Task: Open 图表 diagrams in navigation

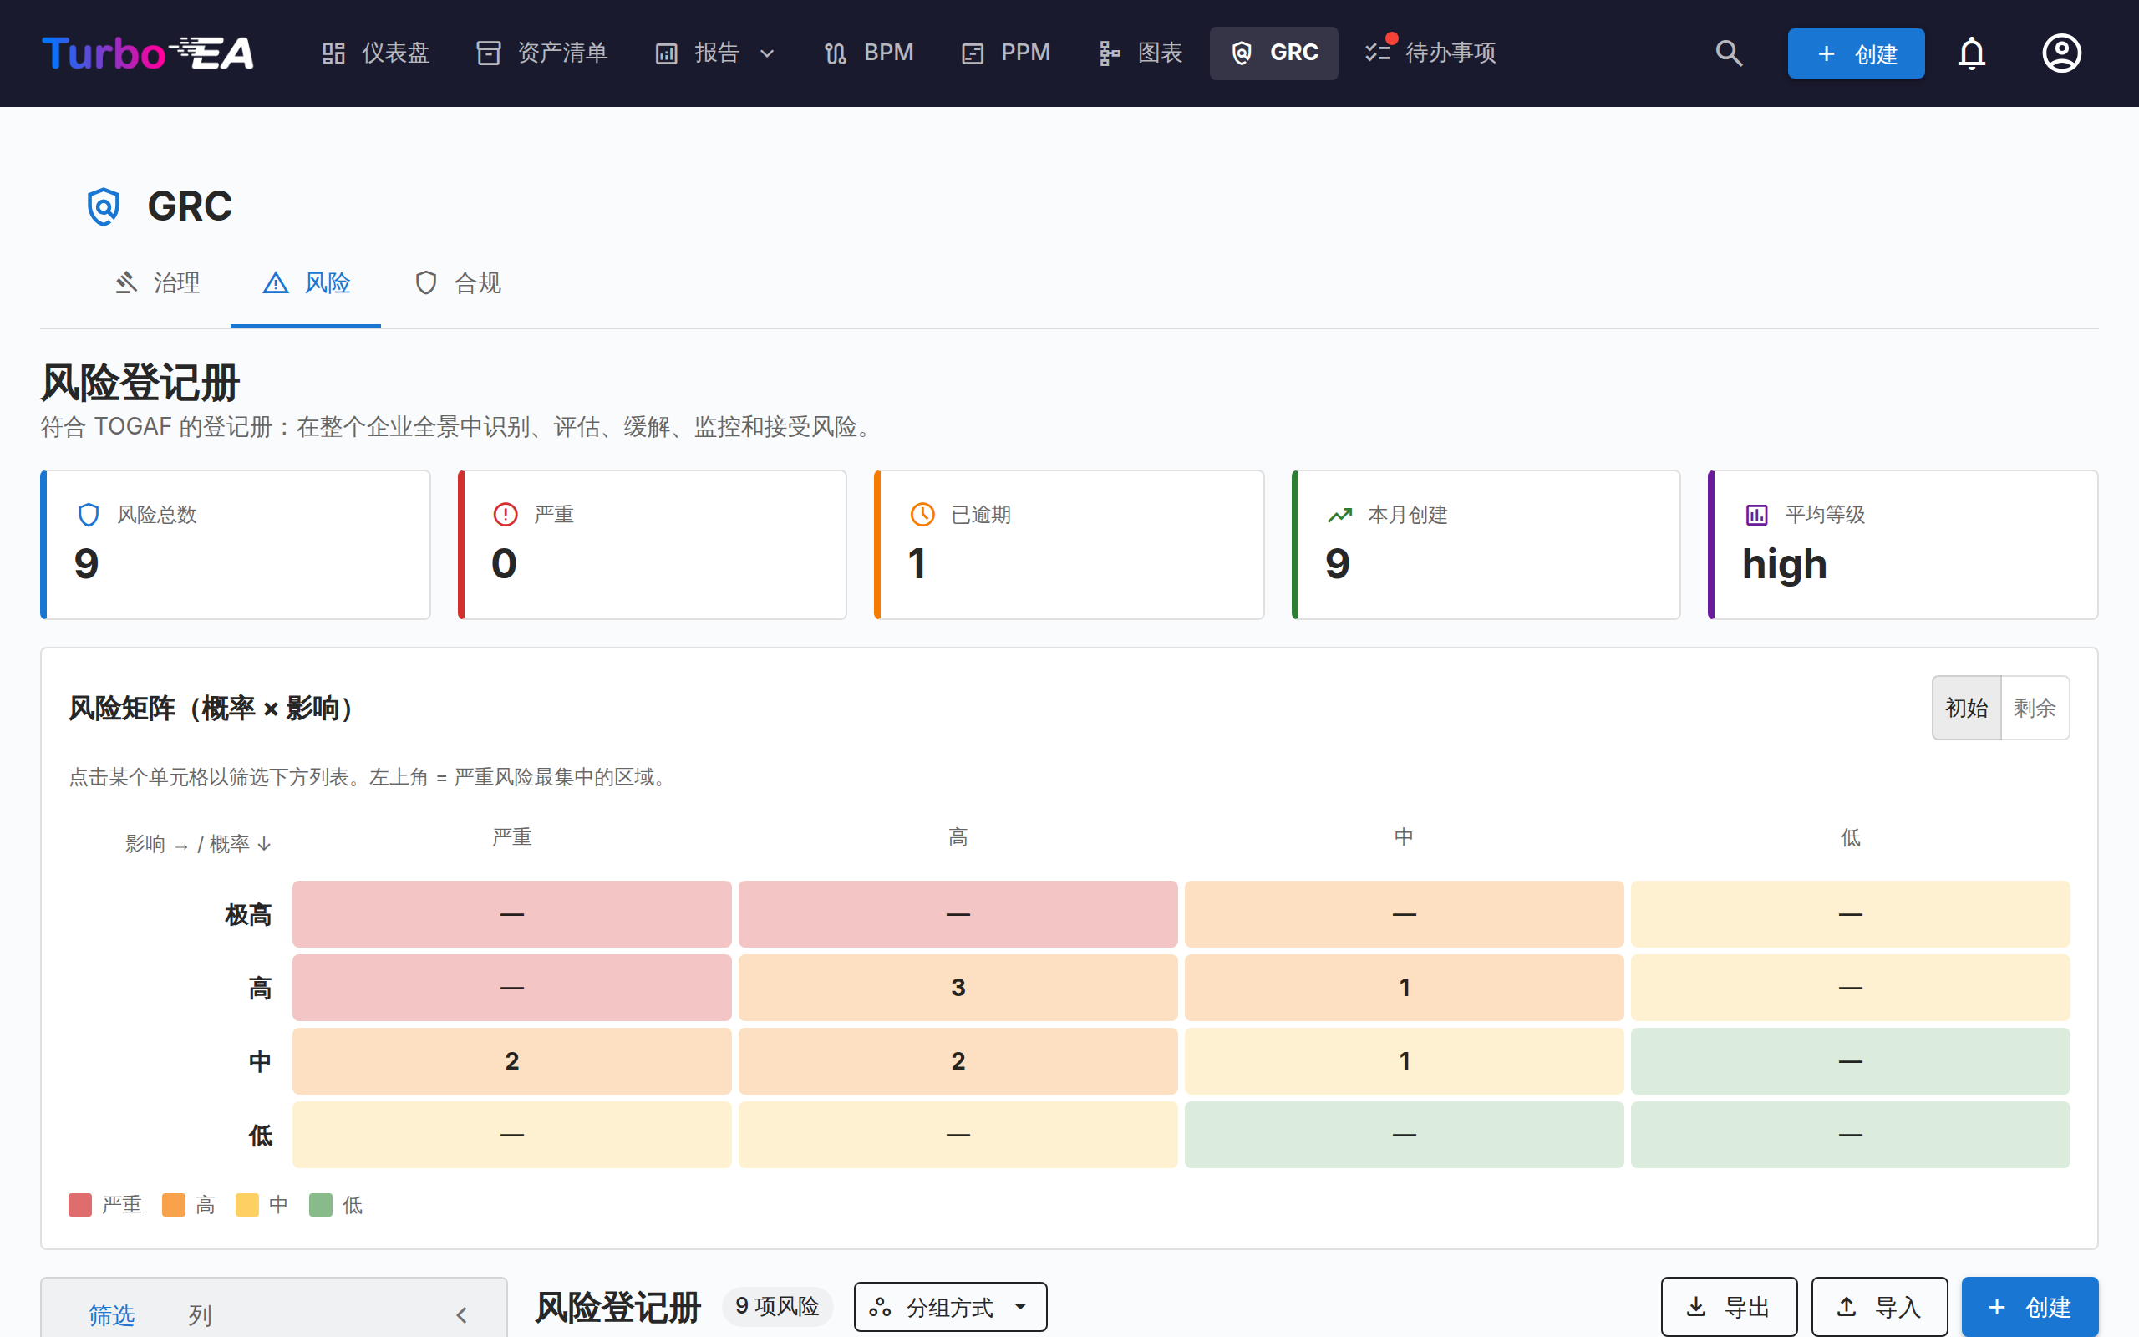Action: point(1141,53)
